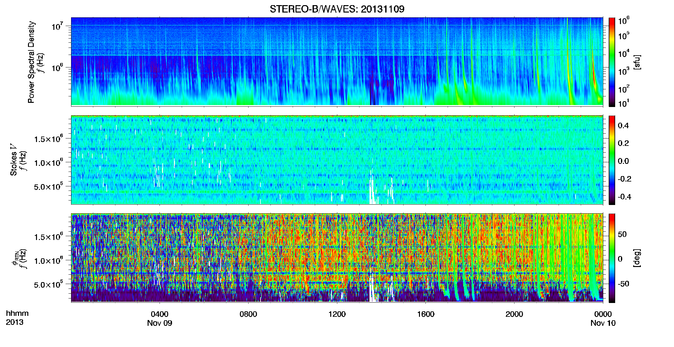Click the power spectral density spectrogram
This screenshot has height=347, width=674.
(337, 61)
